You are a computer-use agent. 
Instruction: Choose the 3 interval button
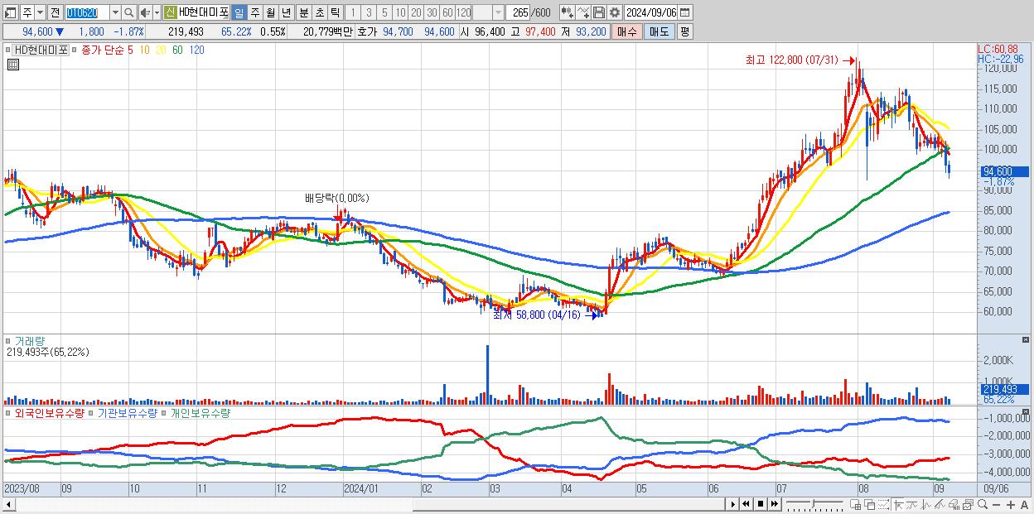(x=369, y=12)
